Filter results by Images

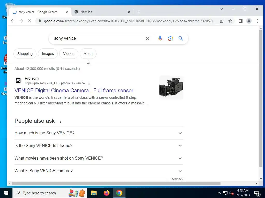click(48, 54)
